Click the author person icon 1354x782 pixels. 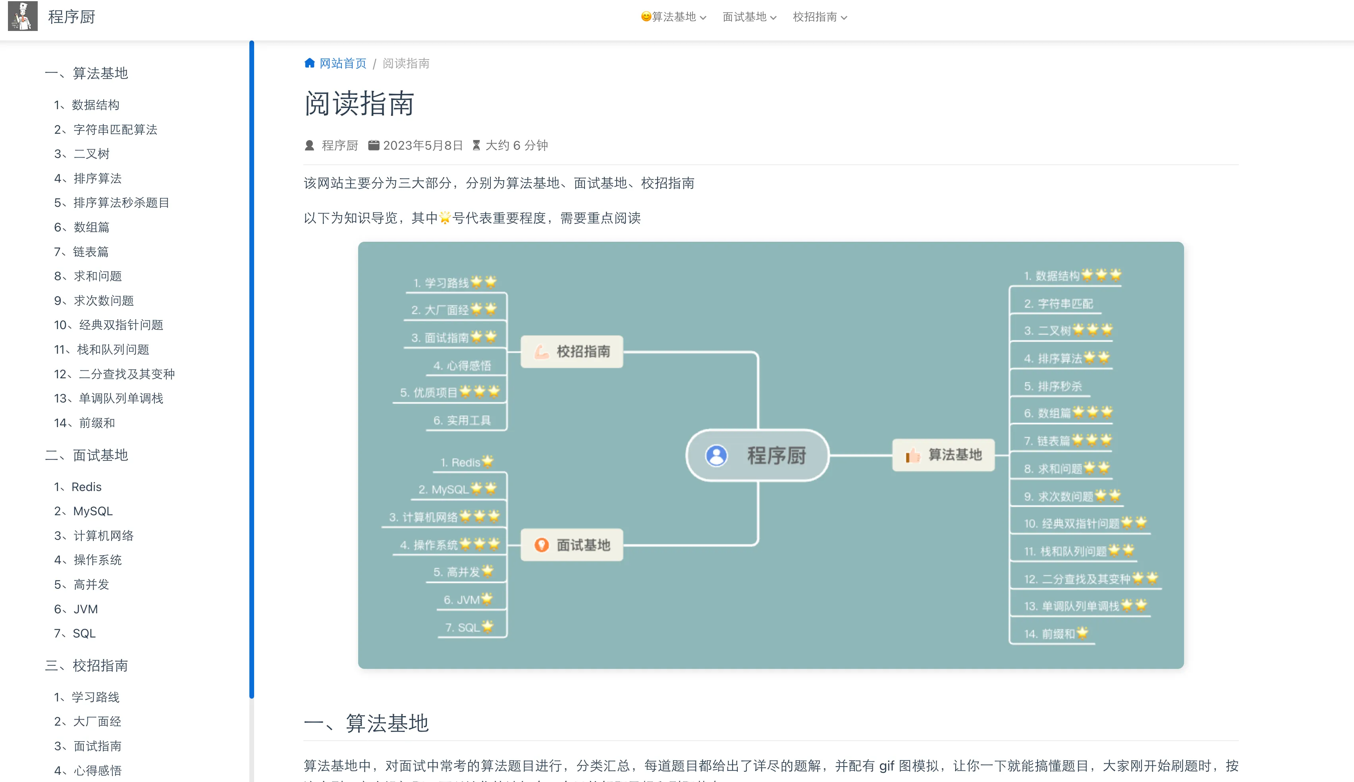[309, 146]
